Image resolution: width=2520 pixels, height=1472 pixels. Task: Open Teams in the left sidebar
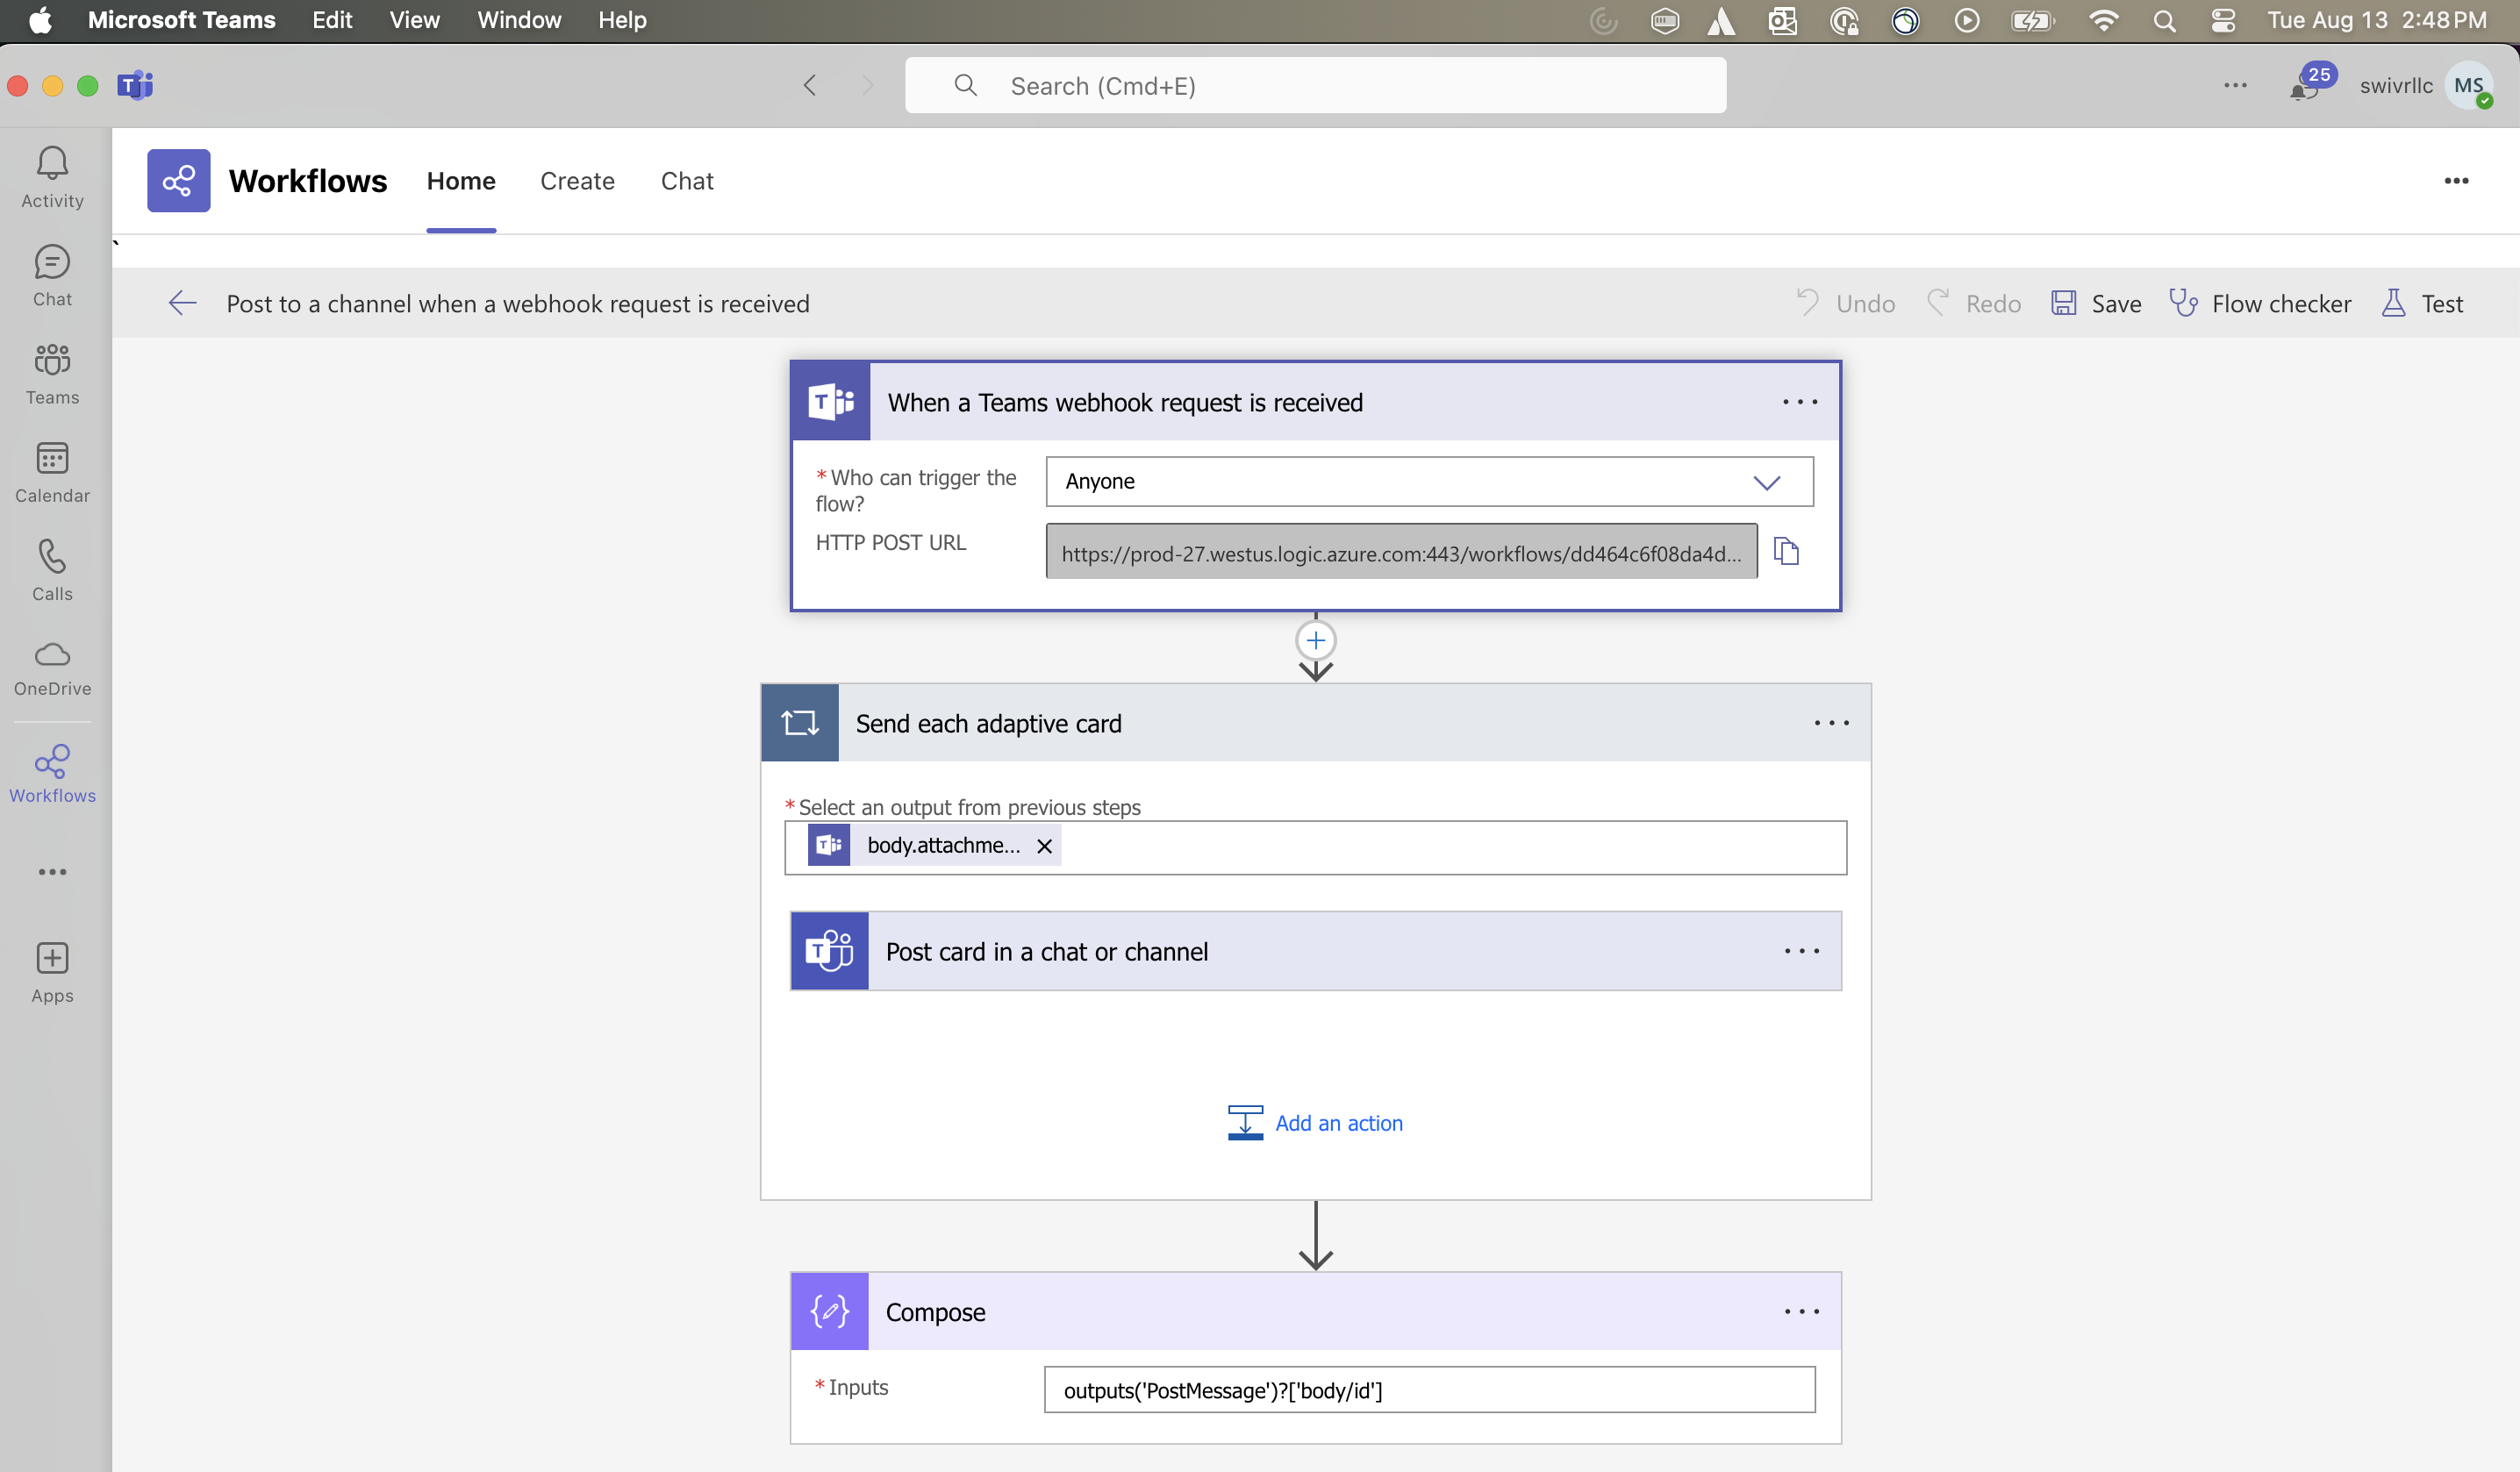tap(52, 374)
